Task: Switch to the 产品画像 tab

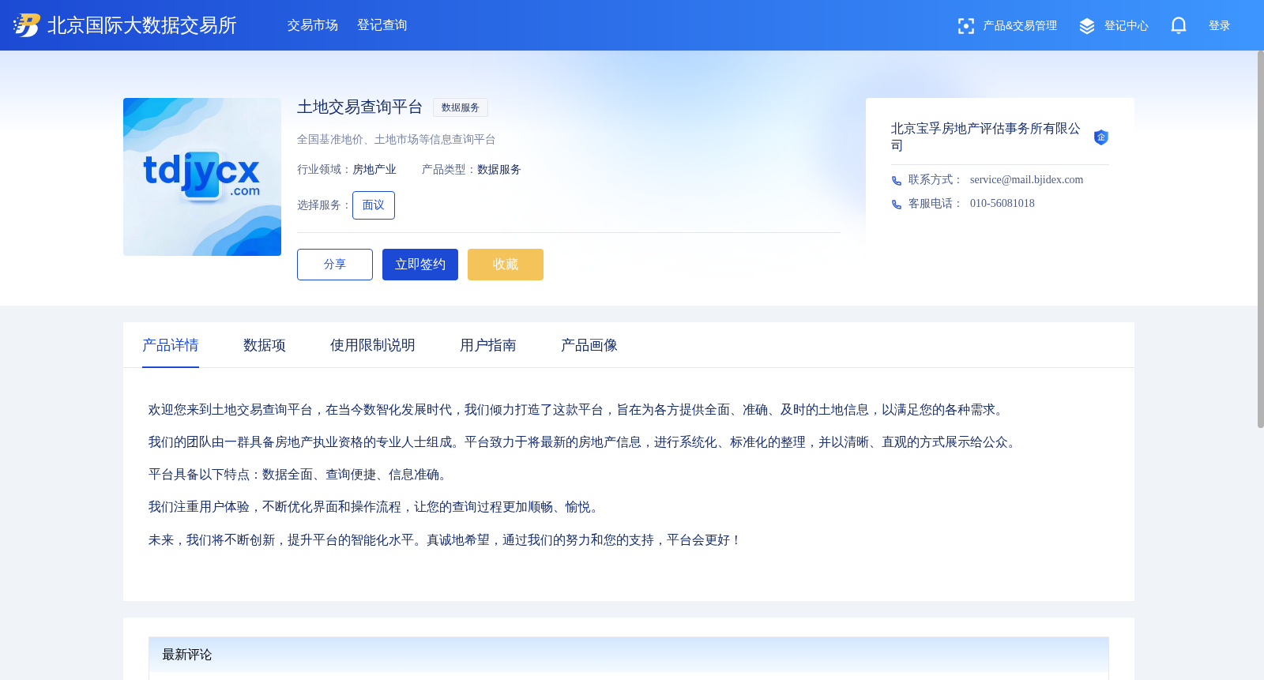Action: (x=589, y=345)
